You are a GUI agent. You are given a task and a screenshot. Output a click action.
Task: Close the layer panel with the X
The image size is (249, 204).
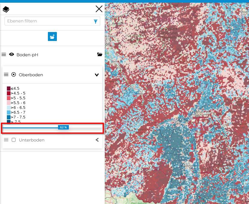[x=99, y=9]
